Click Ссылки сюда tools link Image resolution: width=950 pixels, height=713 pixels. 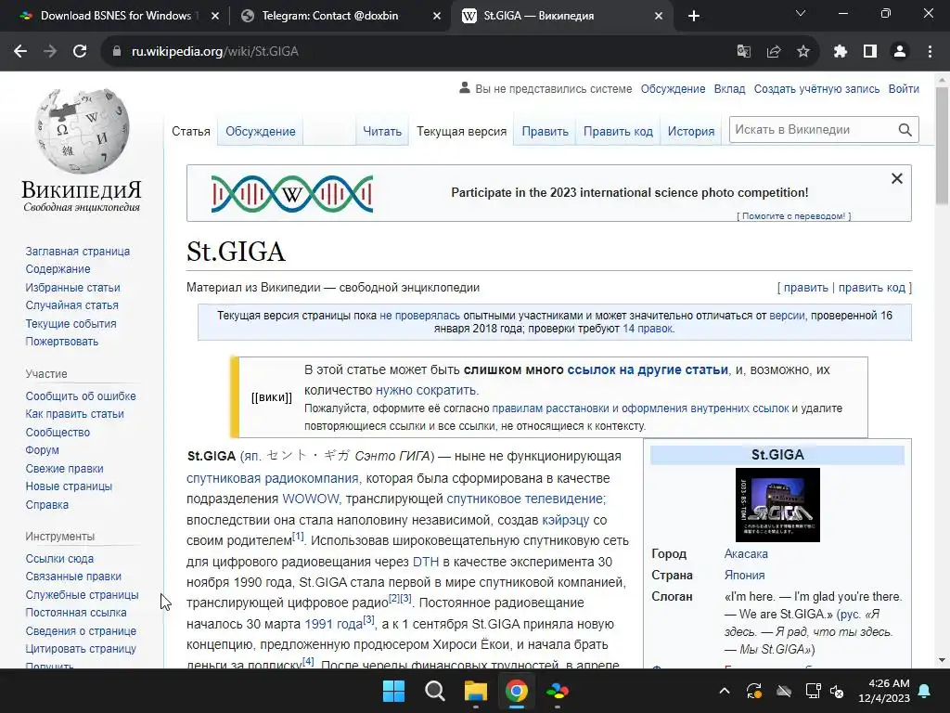point(59,558)
